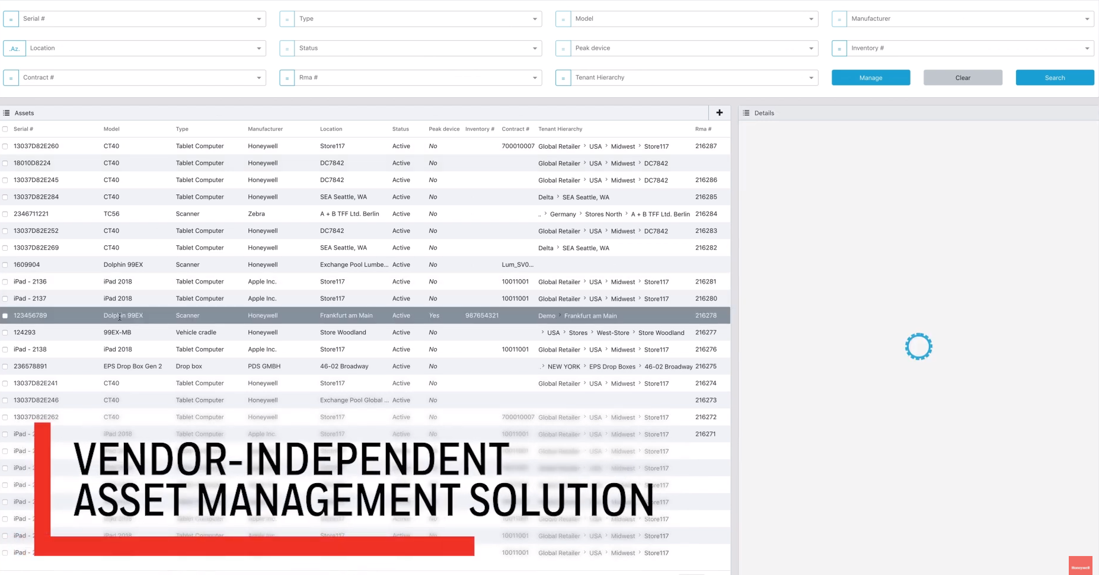Click the equals operator icon beside Type

287,19
